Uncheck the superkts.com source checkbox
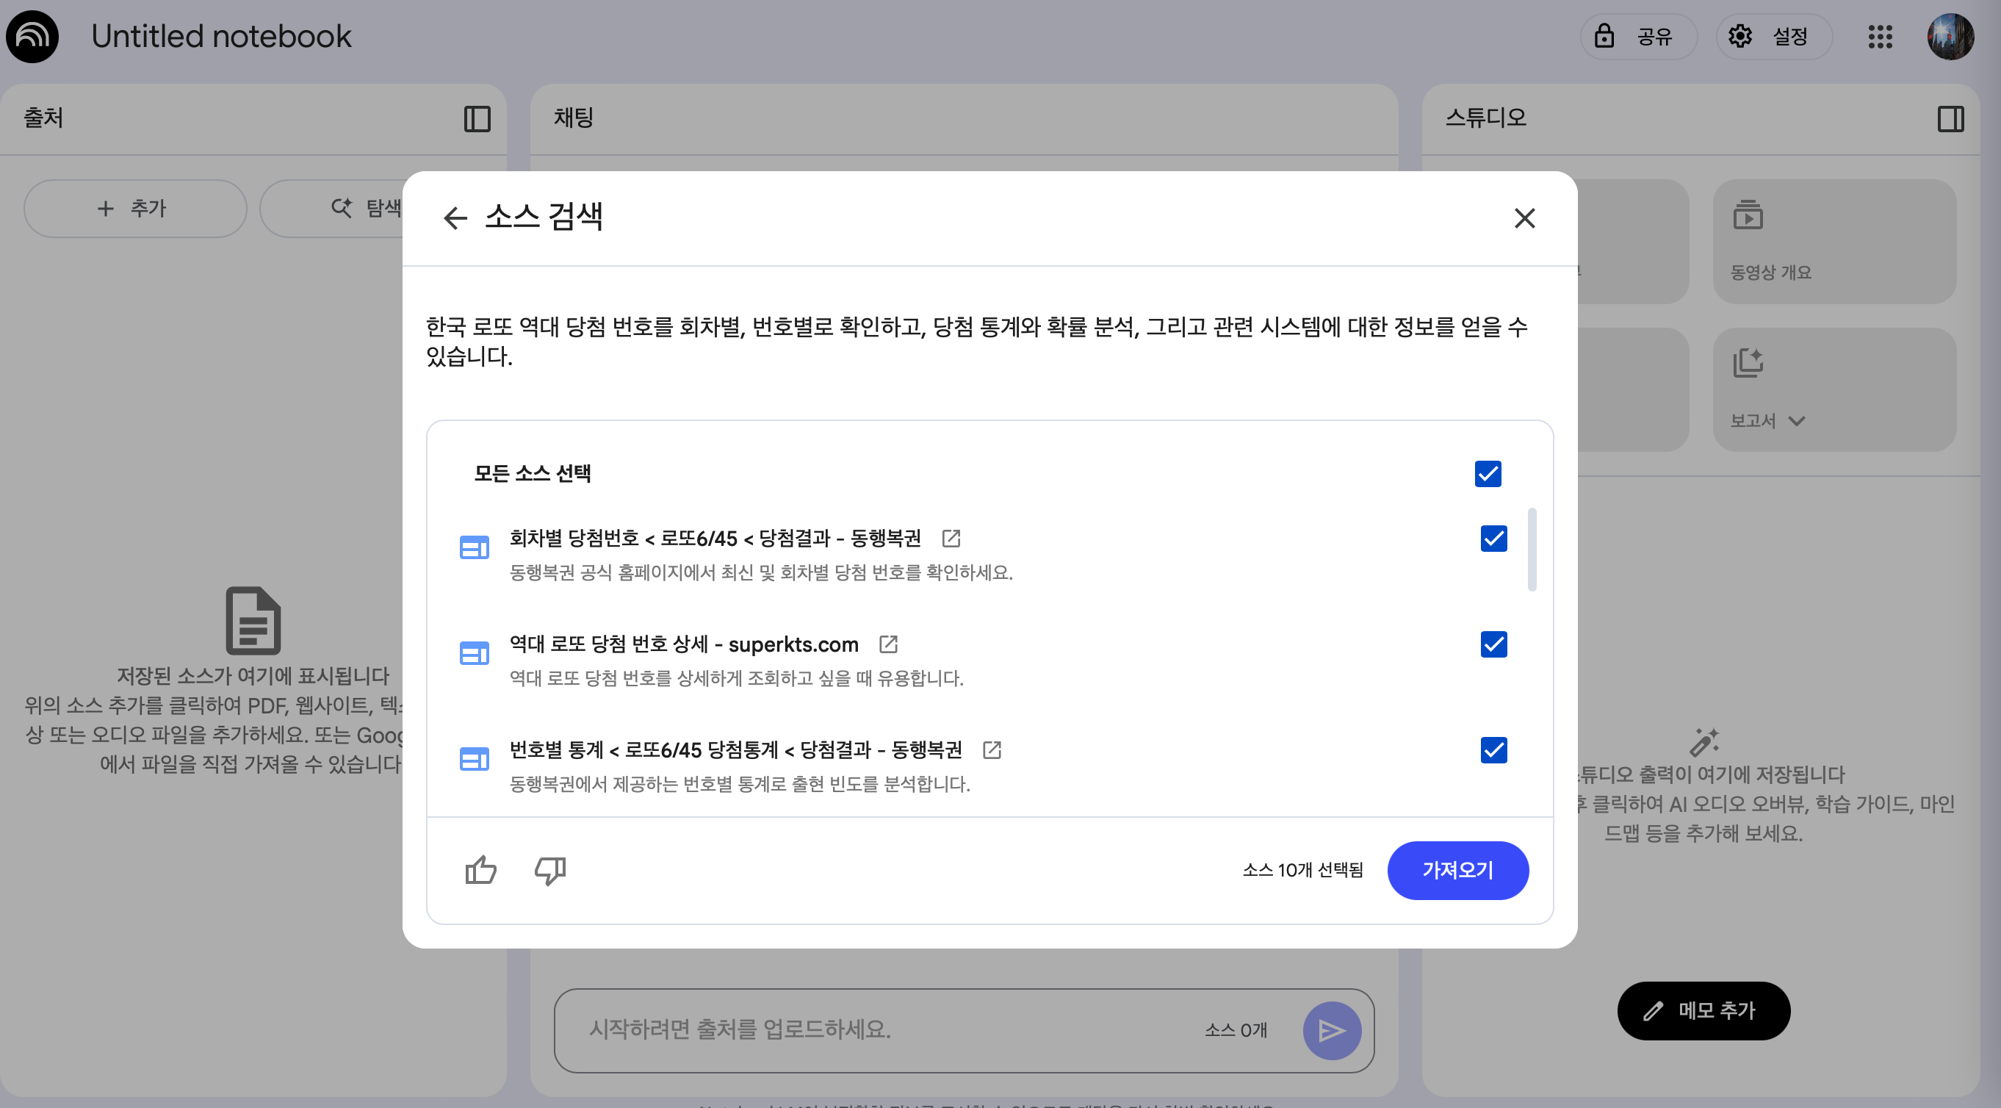Viewport: 2001px width, 1108px height. tap(1493, 644)
